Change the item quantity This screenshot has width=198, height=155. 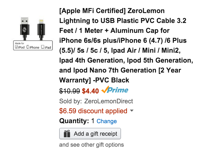[107, 121]
